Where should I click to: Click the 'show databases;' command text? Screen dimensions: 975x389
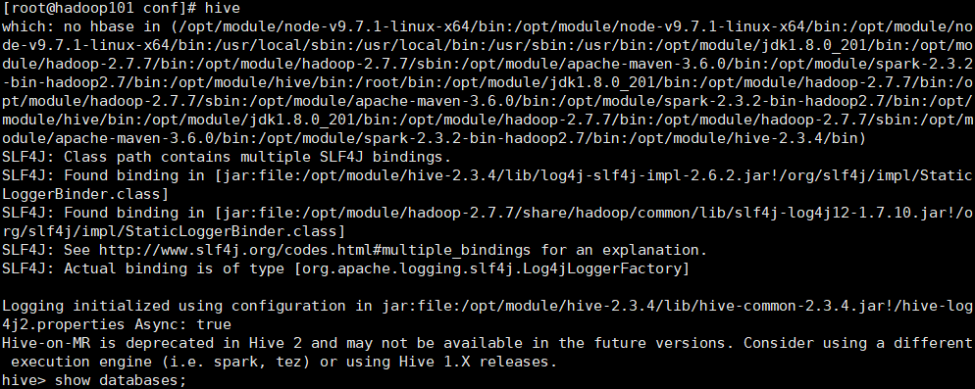121,380
